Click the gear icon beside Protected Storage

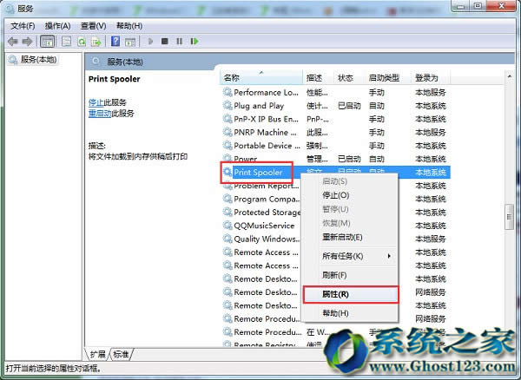228,212
